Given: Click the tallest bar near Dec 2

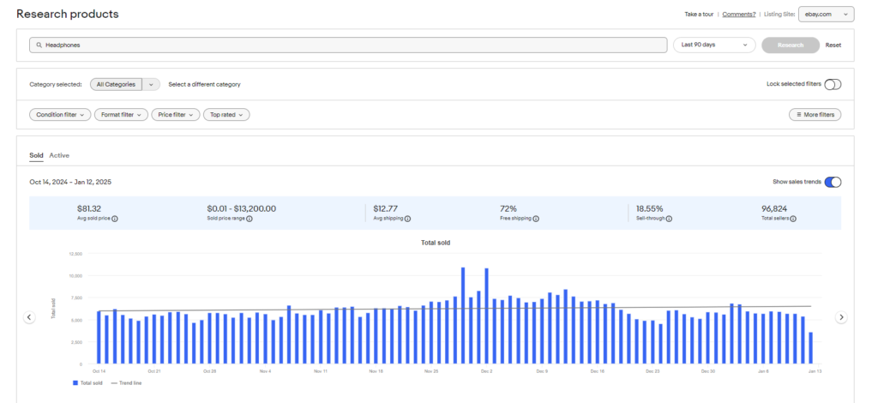Looking at the screenshot, I should coord(487,316).
